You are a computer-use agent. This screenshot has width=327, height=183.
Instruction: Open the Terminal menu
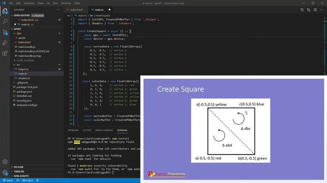point(66,3)
